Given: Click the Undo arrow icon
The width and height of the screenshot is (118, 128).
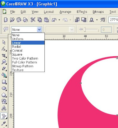Looking at the screenshot, I should click(x=54, y=20).
